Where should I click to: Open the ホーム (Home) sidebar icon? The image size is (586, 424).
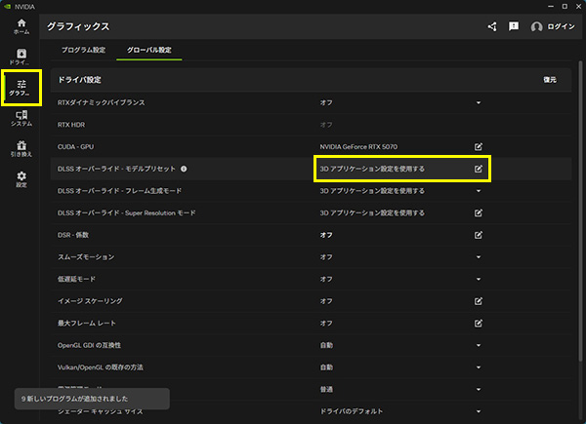click(21, 25)
